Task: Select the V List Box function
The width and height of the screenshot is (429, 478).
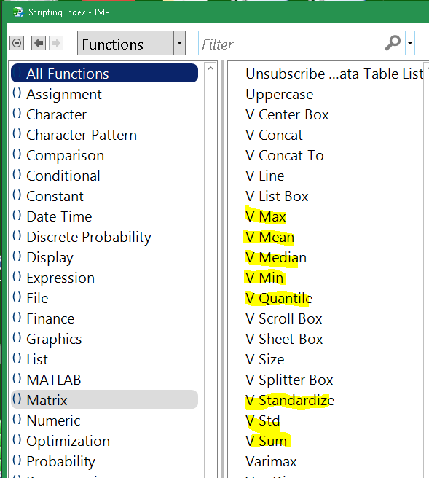Action: (x=277, y=196)
